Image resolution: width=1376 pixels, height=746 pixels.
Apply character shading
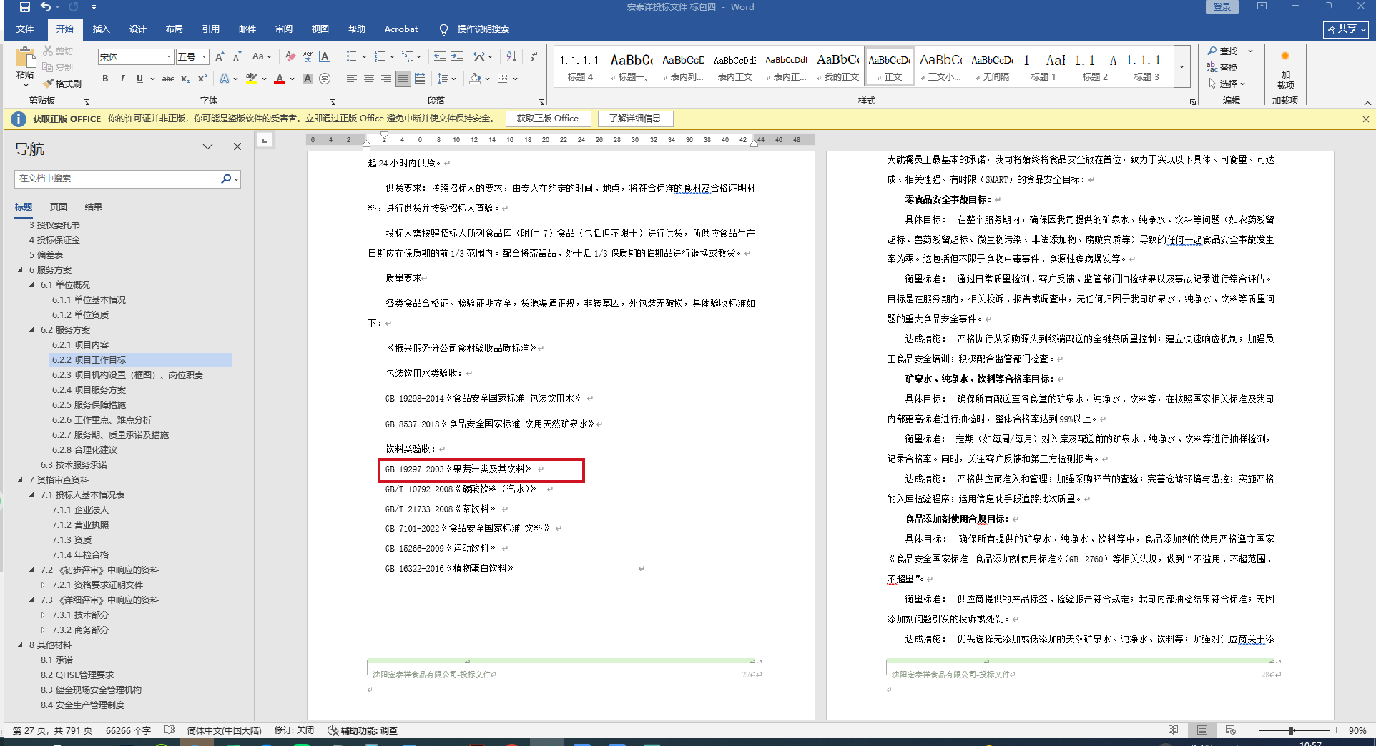[308, 79]
